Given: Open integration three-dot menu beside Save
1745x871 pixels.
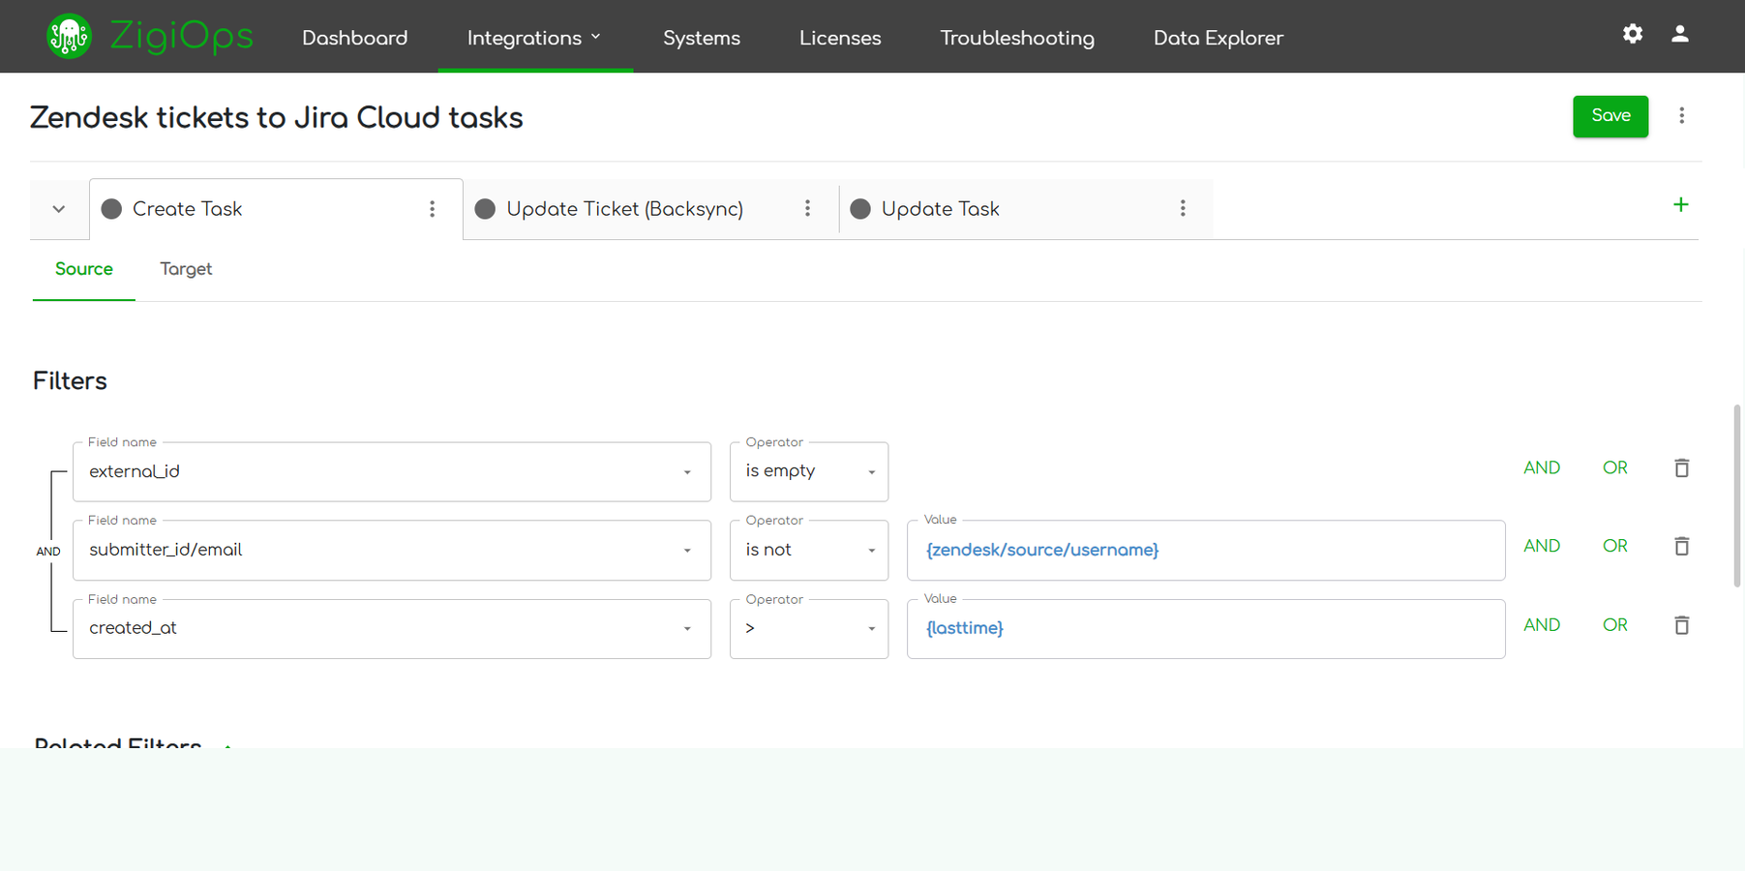Looking at the screenshot, I should tap(1682, 116).
